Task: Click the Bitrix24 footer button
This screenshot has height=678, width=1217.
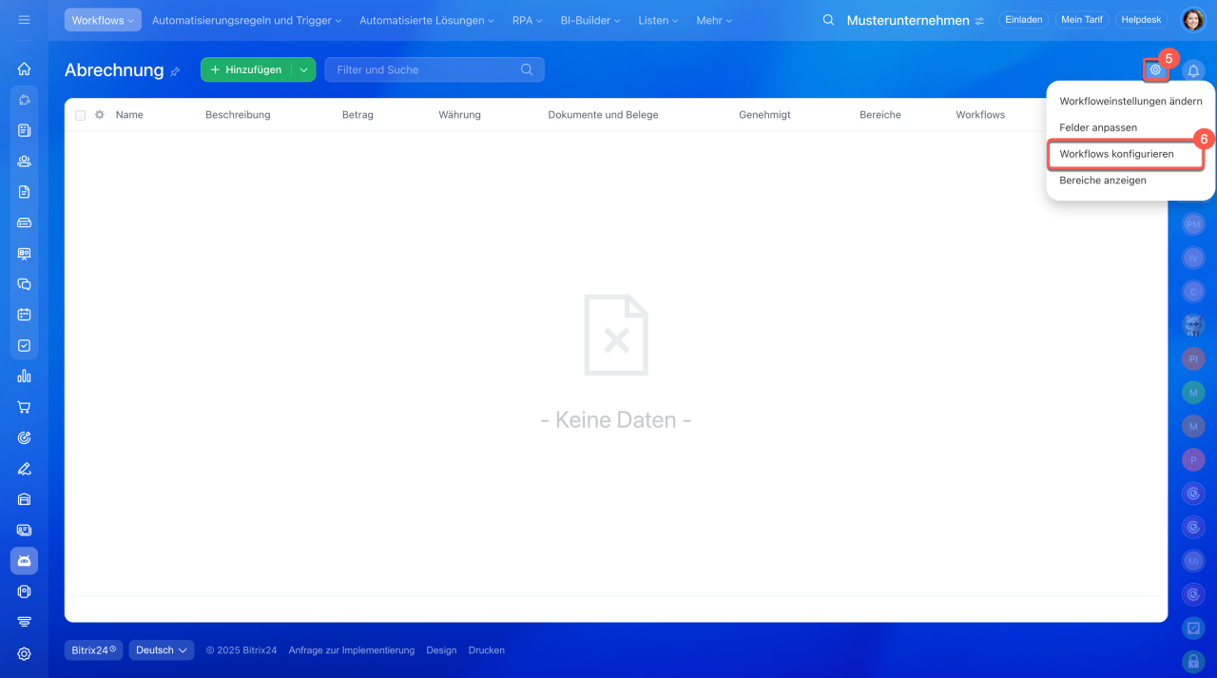Action: click(x=93, y=650)
